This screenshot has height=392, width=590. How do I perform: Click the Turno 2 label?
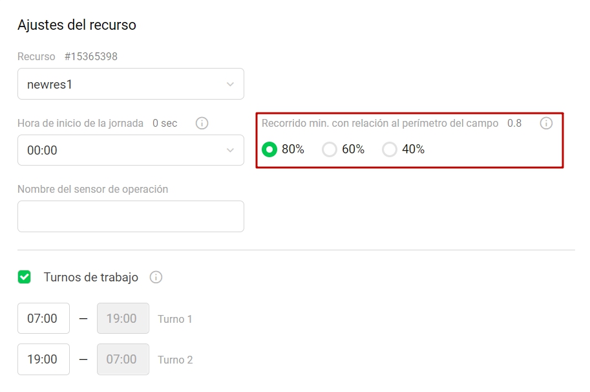175,360
